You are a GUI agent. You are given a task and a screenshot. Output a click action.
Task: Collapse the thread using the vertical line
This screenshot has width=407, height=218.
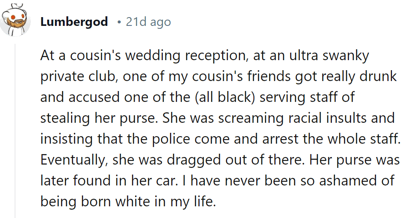[15, 131]
